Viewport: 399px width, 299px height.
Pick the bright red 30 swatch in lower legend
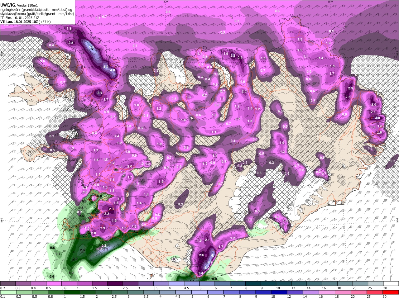coord(390,292)
